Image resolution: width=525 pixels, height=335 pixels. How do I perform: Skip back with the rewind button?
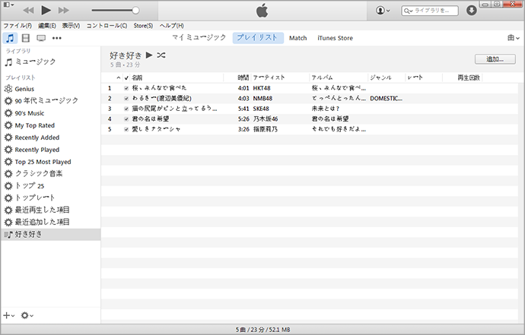28,11
